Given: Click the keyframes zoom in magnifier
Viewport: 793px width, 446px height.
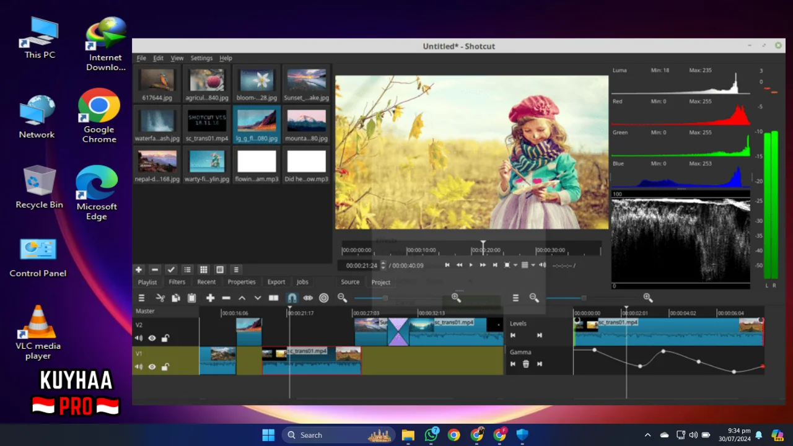Looking at the screenshot, I should 648,298.
